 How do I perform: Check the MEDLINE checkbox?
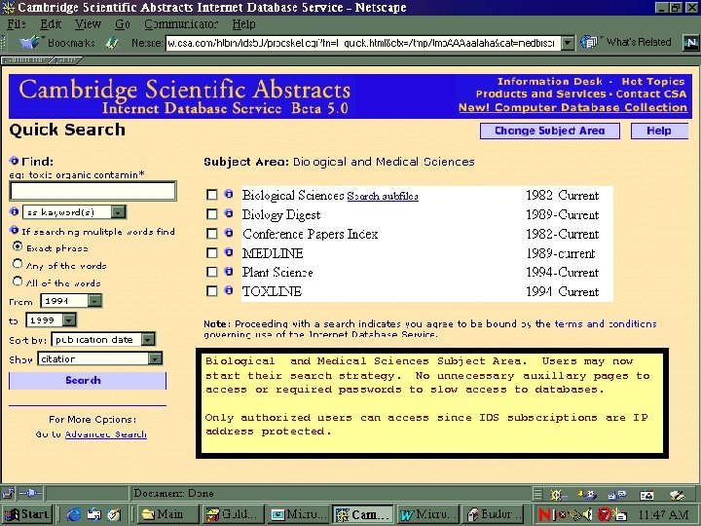point(212,252)
